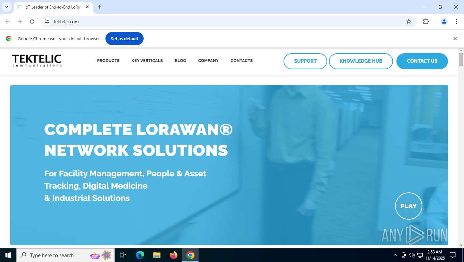Switch to Chrome in the taskbar
Screen dimensions: 464x262
pyautogui.click(x=190, y=255)
